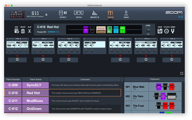This screenshot has width=192, height=120.
Task: Adjust the LEVEL knob
Action: click(148, 29)
